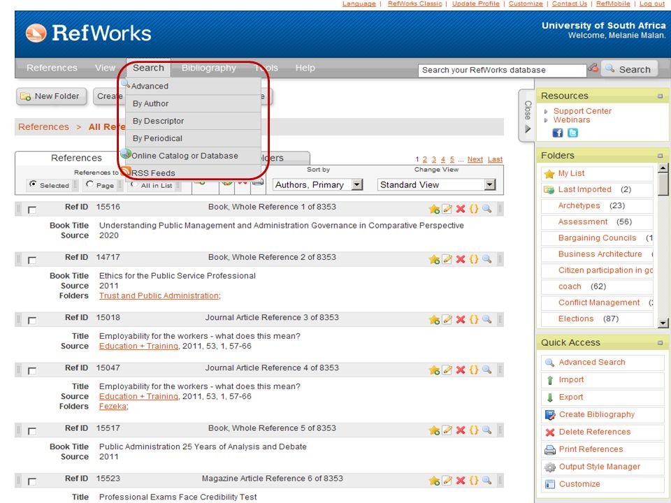
Task: Tick the checkbox for Ref ID 15516
Action: [x=32, y=210]
